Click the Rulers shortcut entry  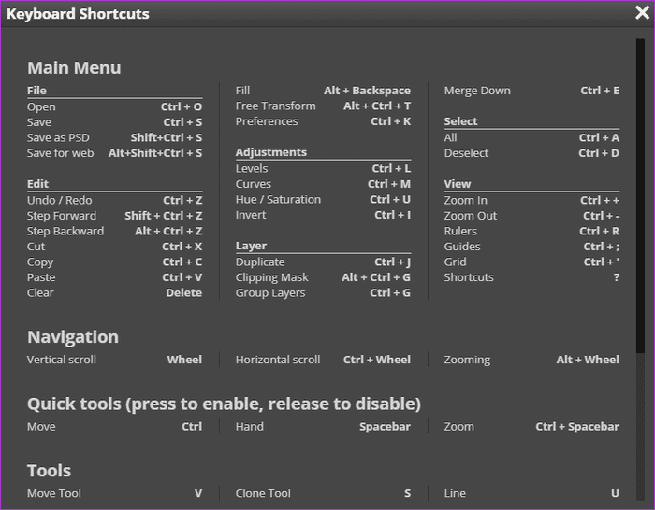[x=460, y=231]
